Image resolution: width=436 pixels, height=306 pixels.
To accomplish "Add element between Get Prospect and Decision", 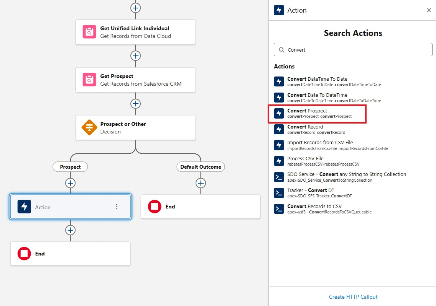I will pos(135,104).
